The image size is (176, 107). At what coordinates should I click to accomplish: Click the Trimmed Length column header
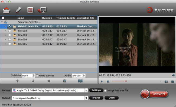66,18
